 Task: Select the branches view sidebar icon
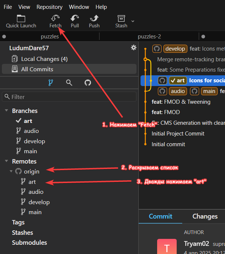click(x=51, y=83)
